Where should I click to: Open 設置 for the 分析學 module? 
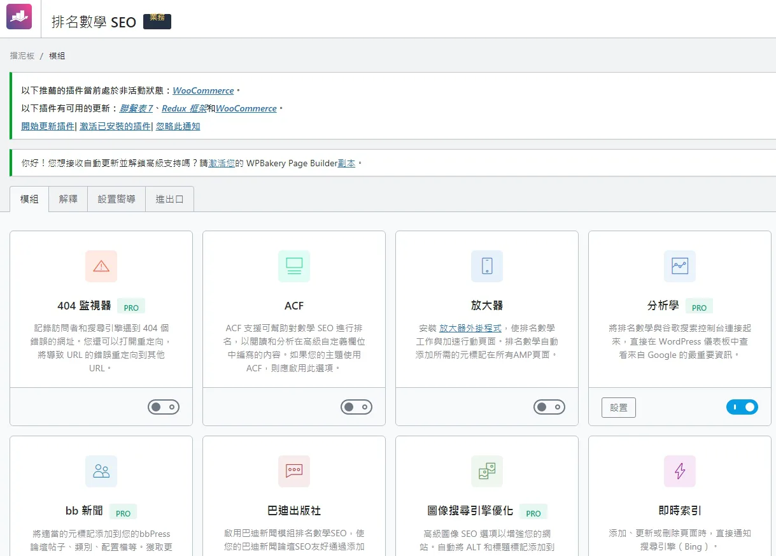(x=619, y=408)
